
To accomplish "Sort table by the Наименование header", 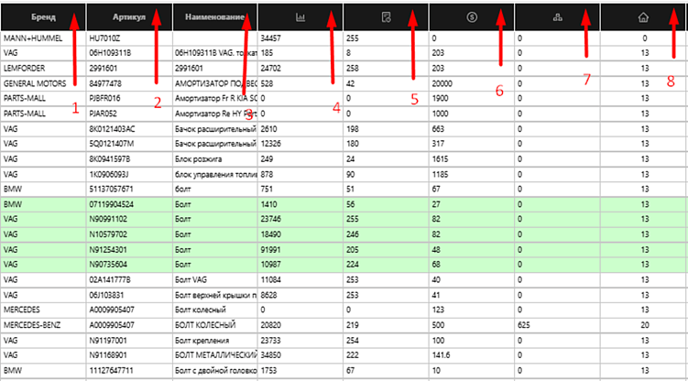I will click(x=214, y=17).
